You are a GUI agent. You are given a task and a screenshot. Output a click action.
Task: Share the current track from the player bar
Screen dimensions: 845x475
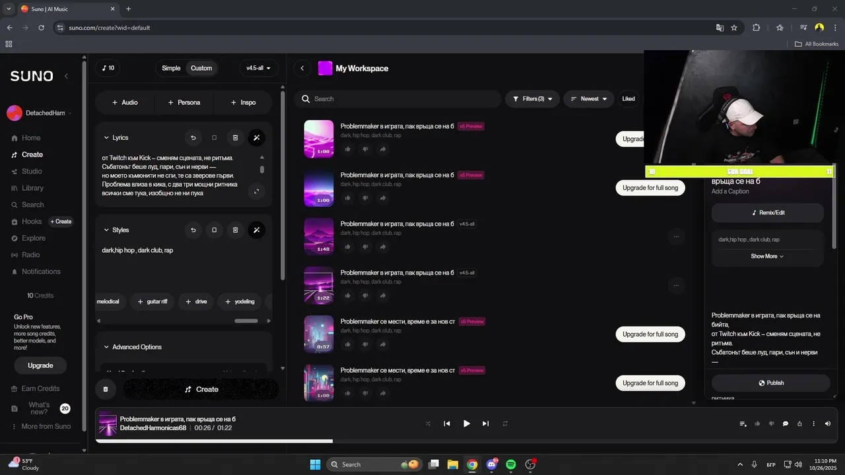[x=799, y=424]
